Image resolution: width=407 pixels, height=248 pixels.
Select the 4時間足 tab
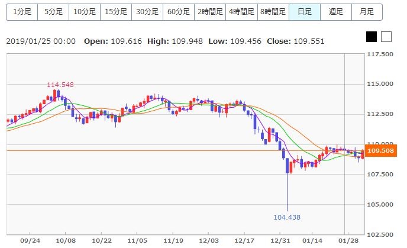[x=241, y=12]
